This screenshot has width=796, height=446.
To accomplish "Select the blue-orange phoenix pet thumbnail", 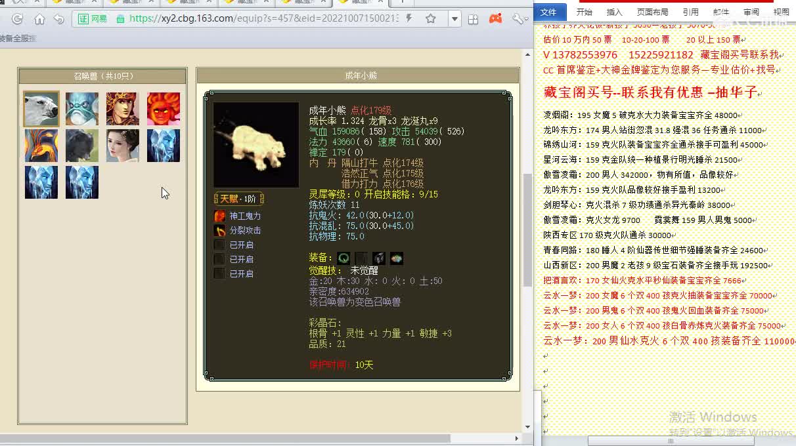I will [x=41, y=146].
